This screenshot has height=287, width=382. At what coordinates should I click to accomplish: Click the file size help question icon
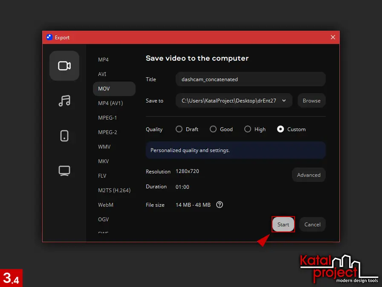point(220,205)
